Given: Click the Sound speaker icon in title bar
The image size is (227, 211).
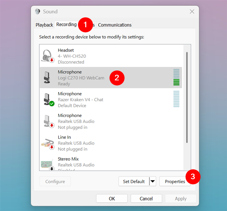Looking at the screenshot, I should coord(37,12).
